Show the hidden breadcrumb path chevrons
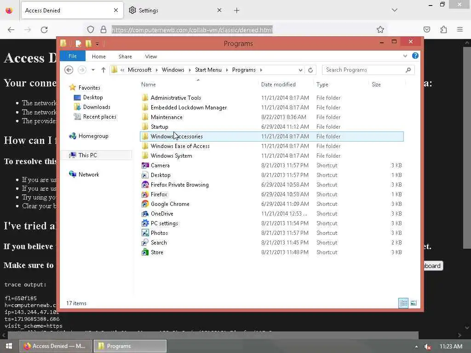 click(x=122, y=70)
